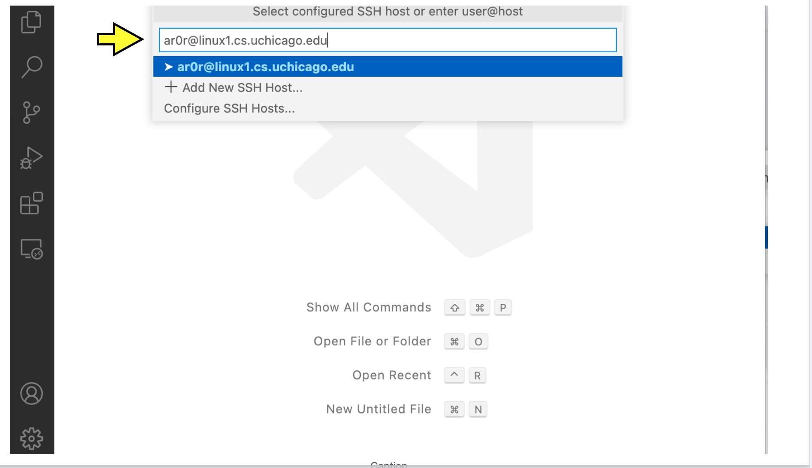The height and width of the screenshot is (468, 812).
Task: Click the Open Recent label
Action: 391,375
